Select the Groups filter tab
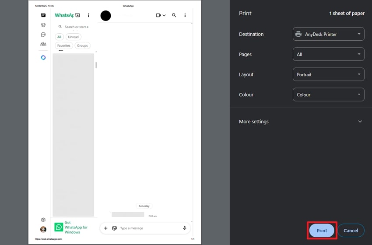This screenshot has width=372, height=245. [82, 45]
